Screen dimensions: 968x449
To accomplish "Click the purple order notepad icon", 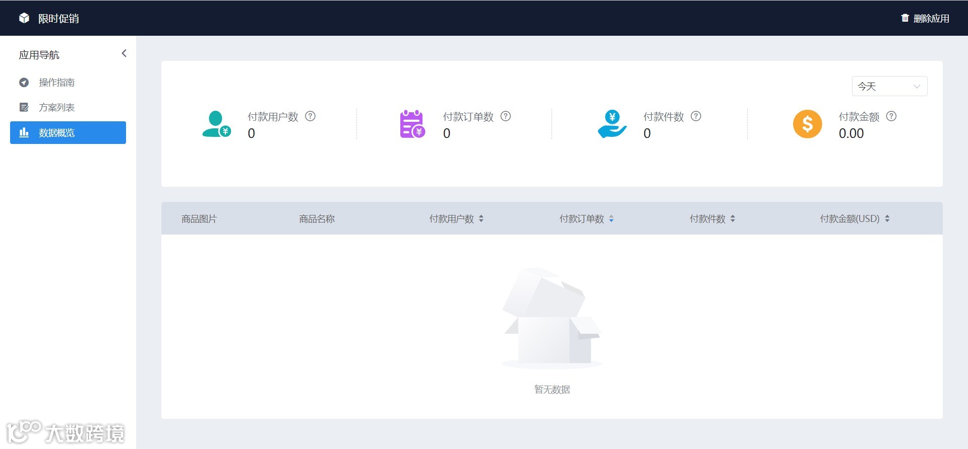I will [412, 124].
